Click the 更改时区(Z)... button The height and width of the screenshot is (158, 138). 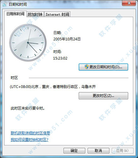(x=103, y=96)
